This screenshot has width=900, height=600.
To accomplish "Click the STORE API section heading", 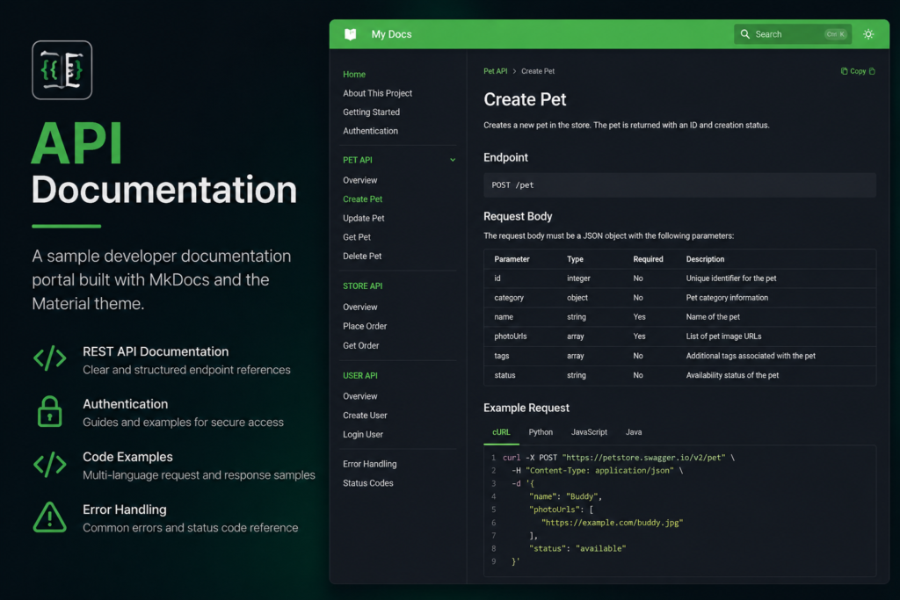I will 363,286.
